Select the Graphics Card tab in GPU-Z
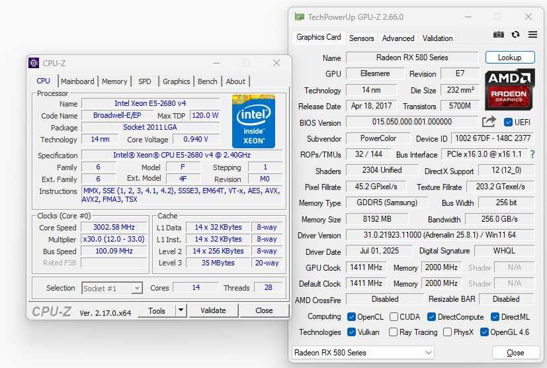This screenshot has width=547, height=368. 319,37
